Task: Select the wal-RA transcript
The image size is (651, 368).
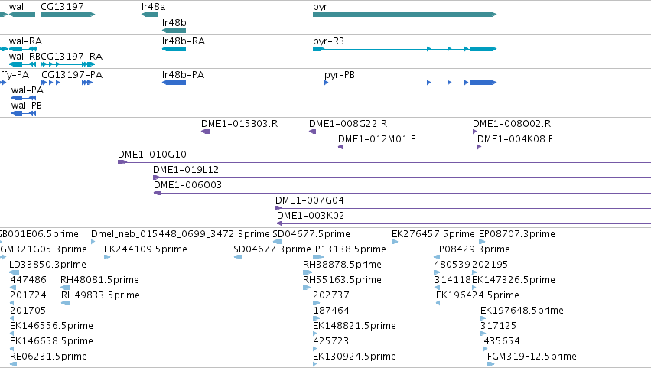Action: (x=23, y=49)
